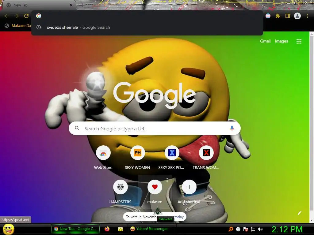Open the network tray icon
314x235 pixels.
point(253,229)
